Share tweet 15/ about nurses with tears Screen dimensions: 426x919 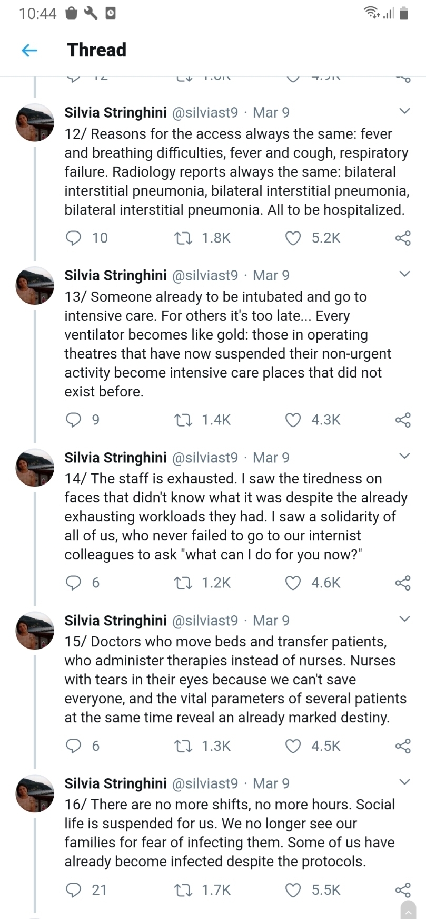(403, 746)
